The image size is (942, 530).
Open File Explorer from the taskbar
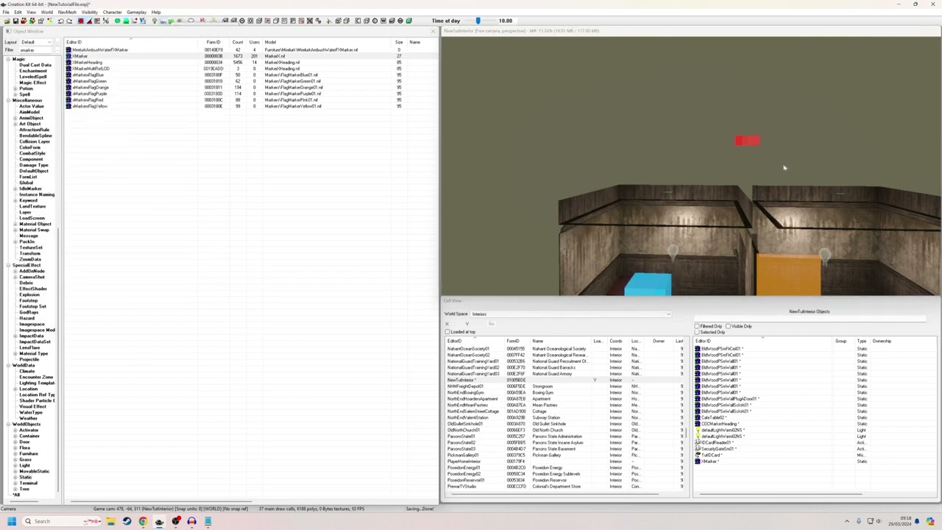tap(110, 521)
